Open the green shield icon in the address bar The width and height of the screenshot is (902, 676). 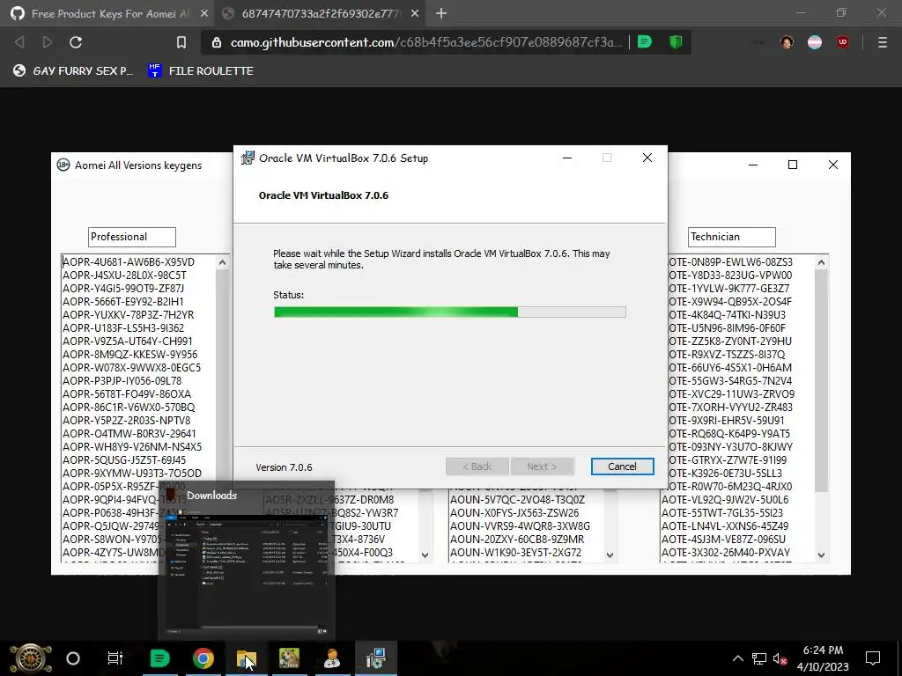(676, 42)
